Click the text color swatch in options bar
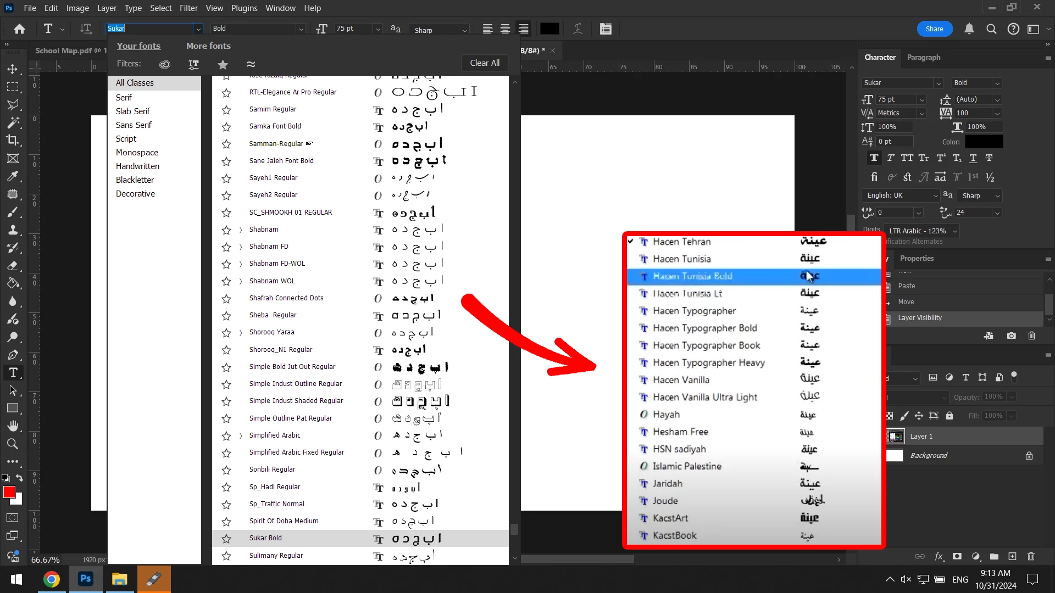1055x593 pixels. coord(549,29)
